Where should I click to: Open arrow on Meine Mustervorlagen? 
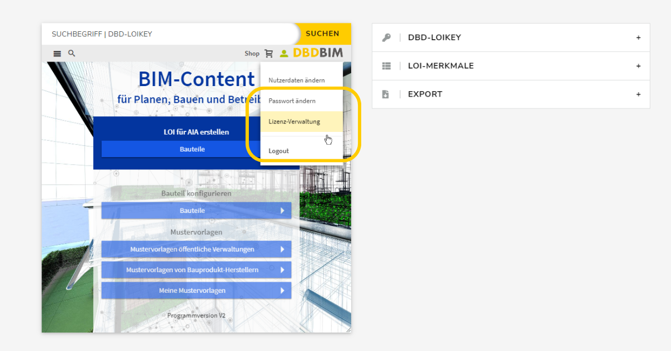(x=282, y=291)
